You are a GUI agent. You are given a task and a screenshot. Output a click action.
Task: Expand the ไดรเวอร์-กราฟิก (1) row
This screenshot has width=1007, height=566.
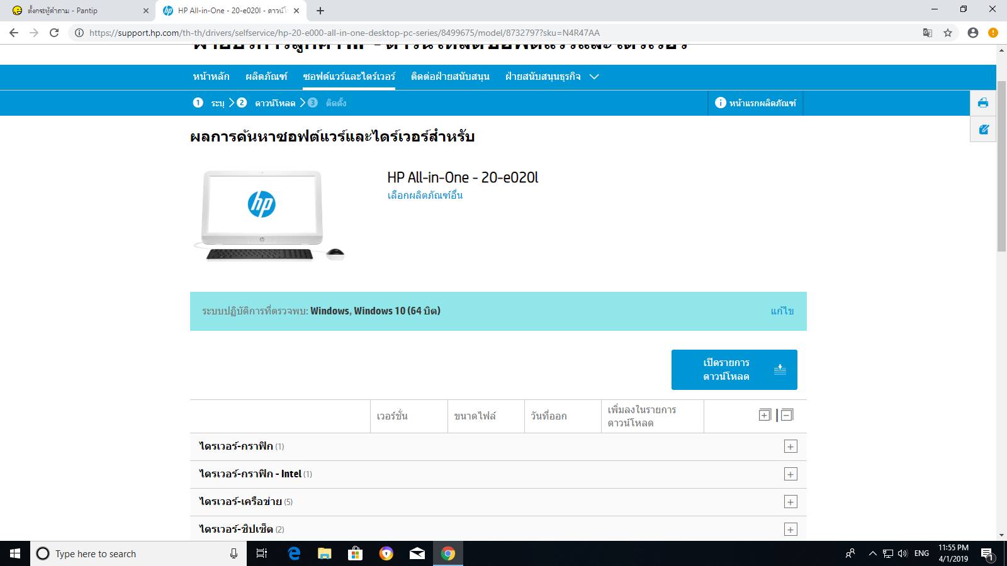pos(498,447)
